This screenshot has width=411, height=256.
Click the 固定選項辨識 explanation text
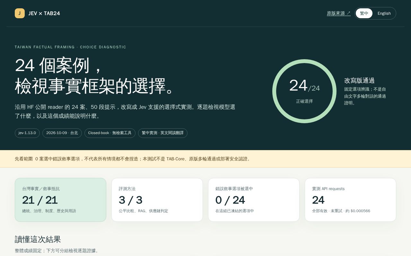365,96
